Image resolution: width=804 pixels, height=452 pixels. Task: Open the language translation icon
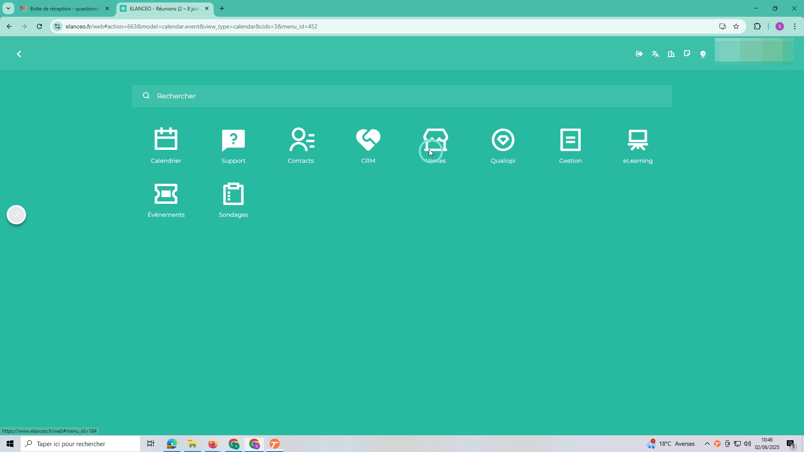655,54
